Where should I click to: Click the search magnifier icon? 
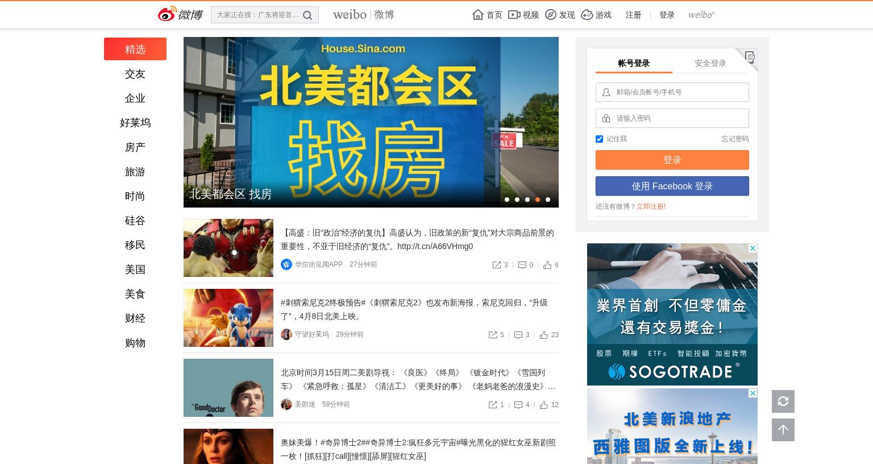click(x=307, y=15)
